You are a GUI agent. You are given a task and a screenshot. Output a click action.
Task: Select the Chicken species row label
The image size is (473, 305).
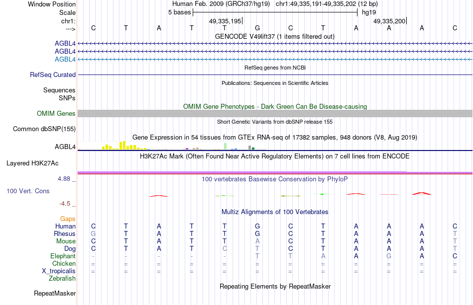tap(64, 264)
